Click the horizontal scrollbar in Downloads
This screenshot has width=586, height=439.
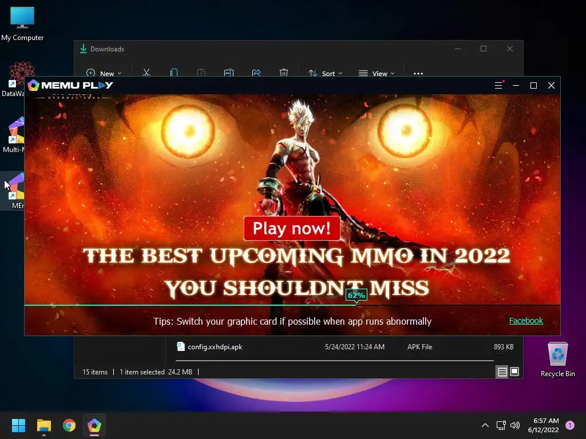(334, 361)
